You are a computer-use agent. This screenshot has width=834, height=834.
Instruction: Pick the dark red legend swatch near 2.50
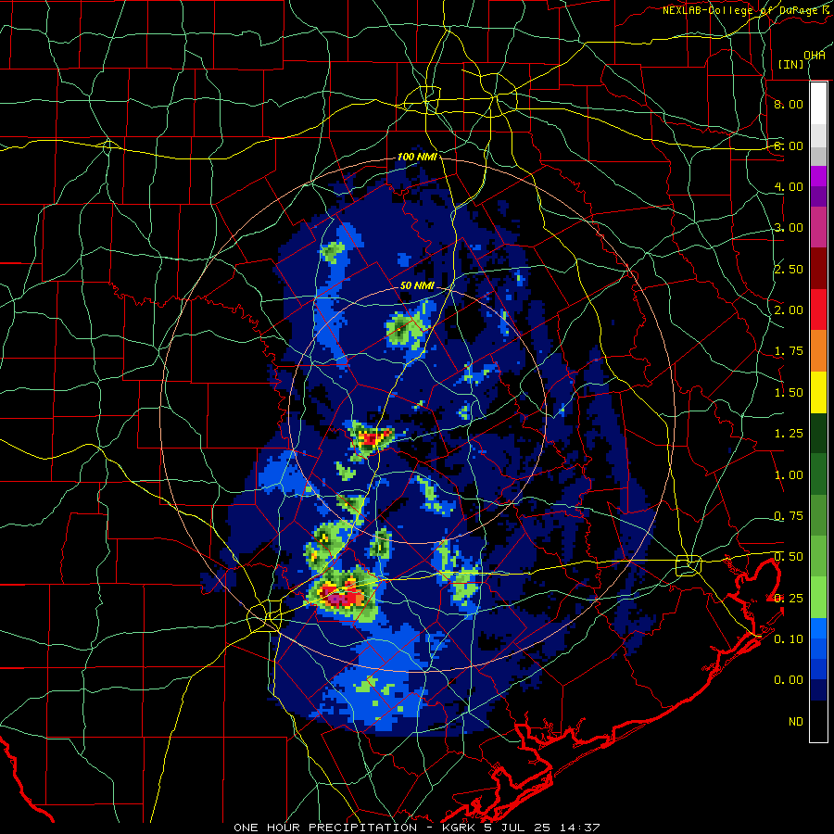pos(818,269)
